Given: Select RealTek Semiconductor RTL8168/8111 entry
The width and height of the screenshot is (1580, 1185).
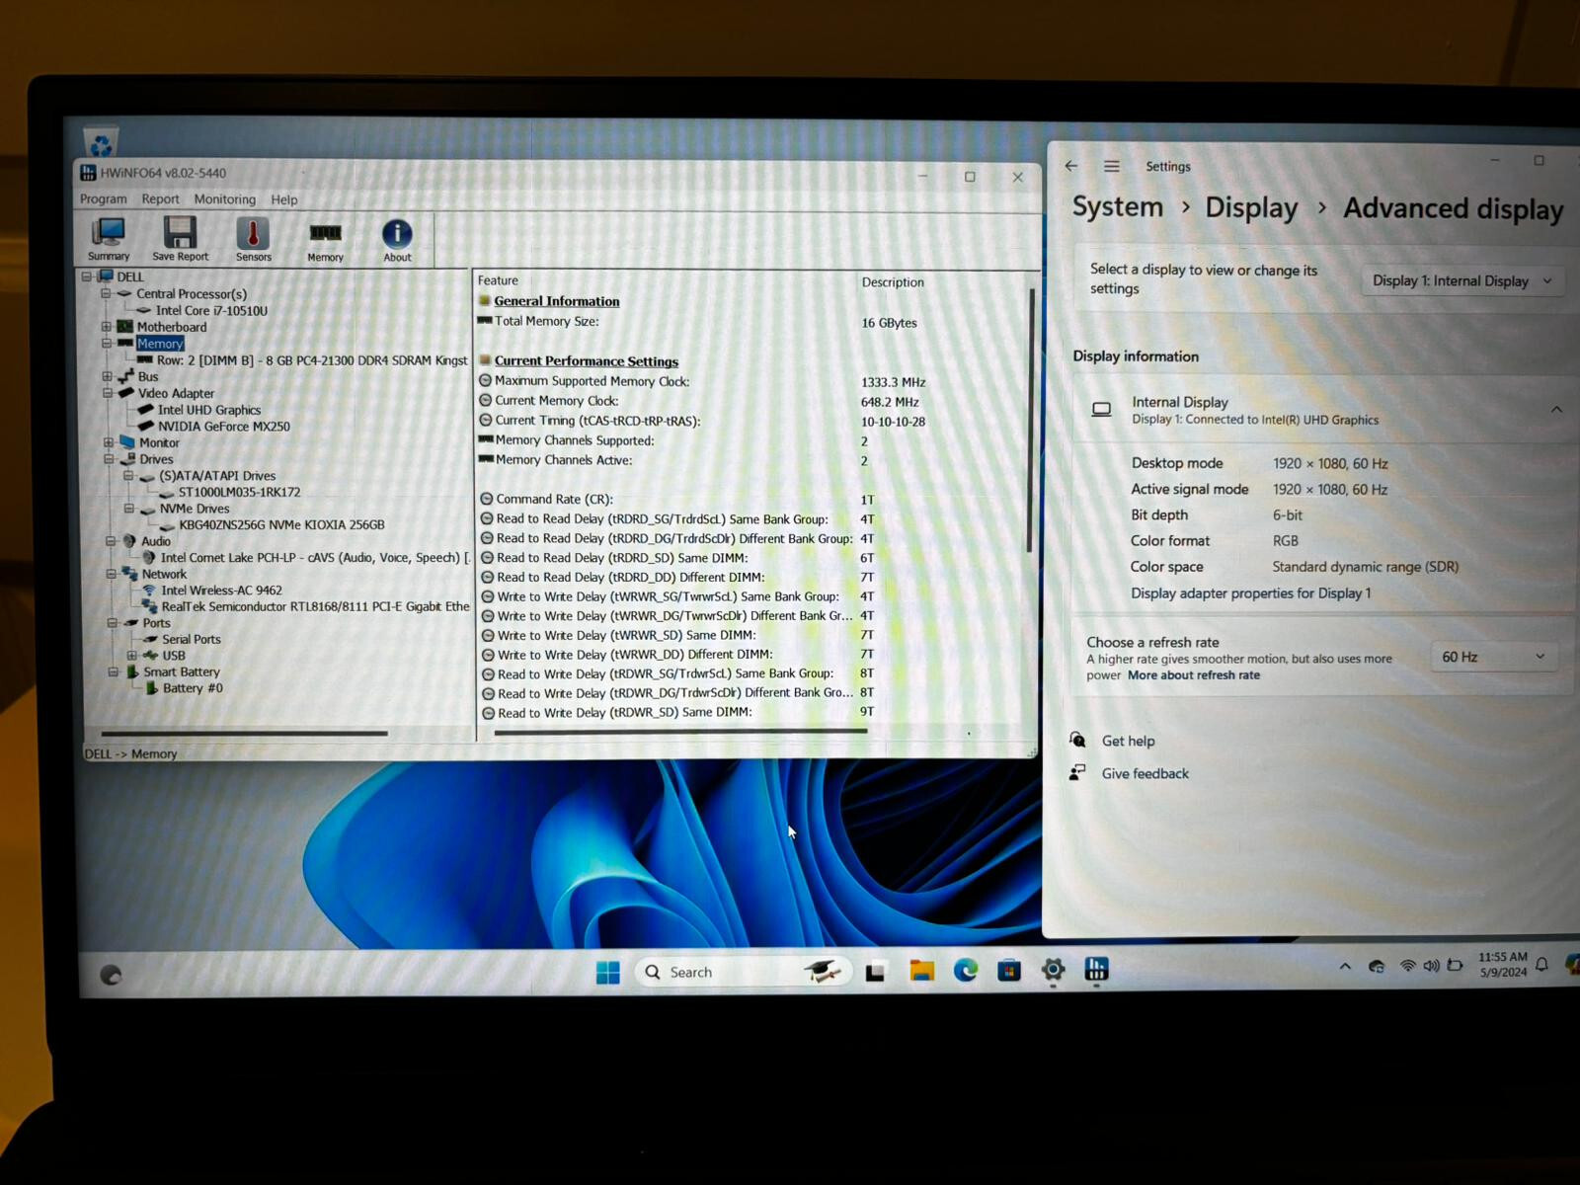Looking at the screenshot, I should (315, 607).
